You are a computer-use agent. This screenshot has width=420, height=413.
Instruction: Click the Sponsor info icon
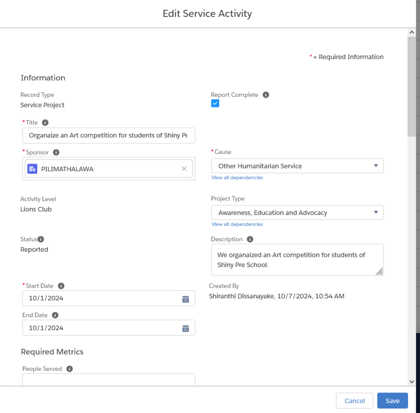tap(56, 152)
